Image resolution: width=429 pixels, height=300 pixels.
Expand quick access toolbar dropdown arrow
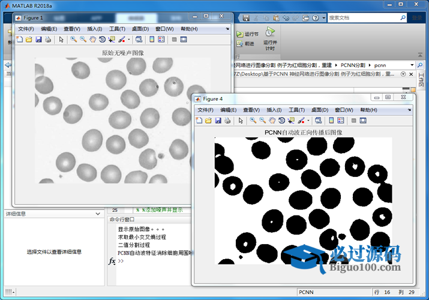323,18
